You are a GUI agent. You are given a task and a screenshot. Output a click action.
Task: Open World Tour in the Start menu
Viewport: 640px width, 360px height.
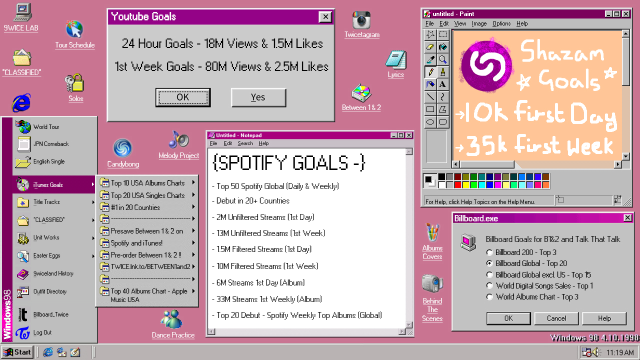coord(55,126)
